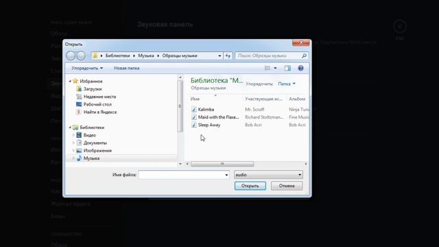Viewport: 439px width, 247px height.
Task: Close the Звуковая панель with the ESC circle icon
Action: 400,27
